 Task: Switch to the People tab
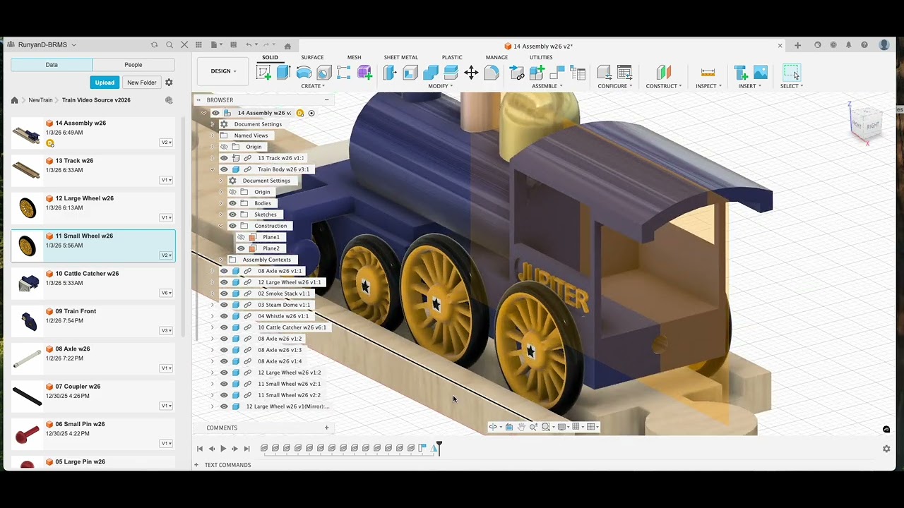[x=133, y=64]
